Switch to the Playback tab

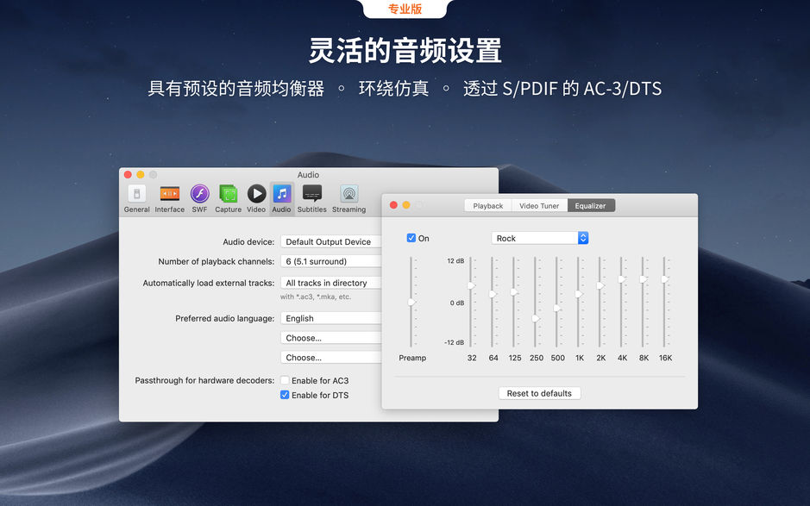pyautogui.click(x=487, y=205)
